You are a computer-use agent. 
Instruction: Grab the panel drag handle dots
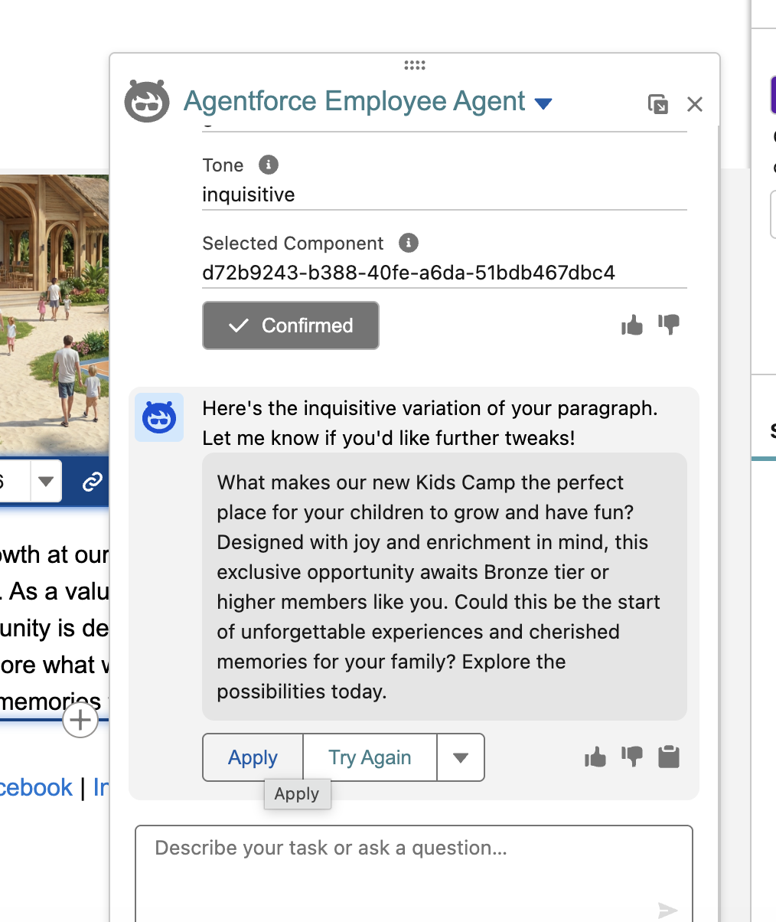[415, 65]
